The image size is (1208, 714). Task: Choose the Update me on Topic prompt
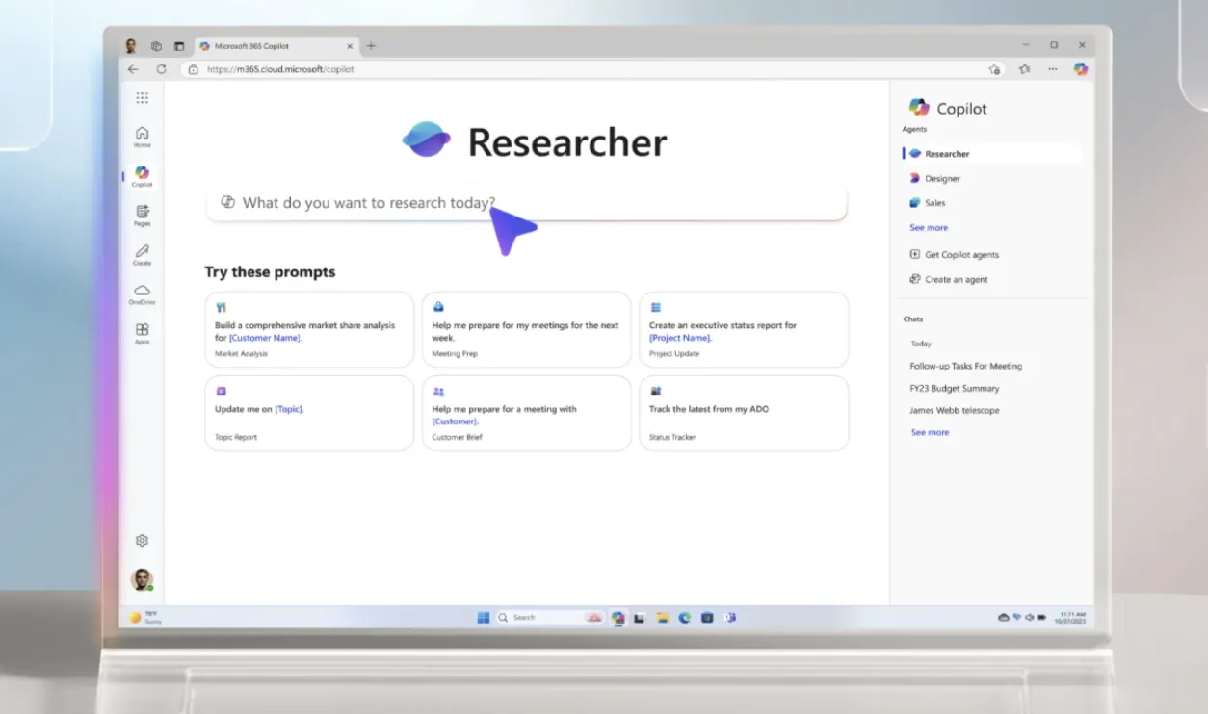pos(309,413)
